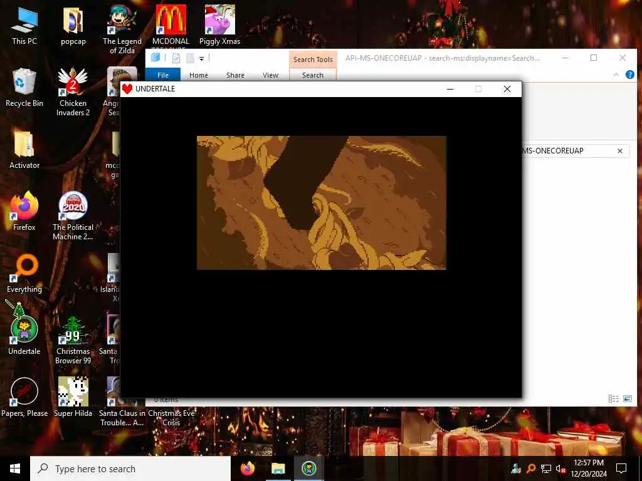Open the Everything search shortcut
This screenshot has height=481, width=642.
(x=24, y=274)
